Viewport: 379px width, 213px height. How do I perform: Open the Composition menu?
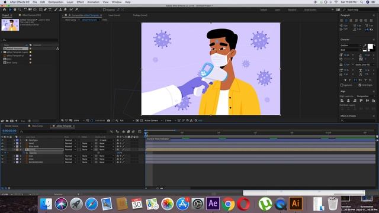pos(56,2)
